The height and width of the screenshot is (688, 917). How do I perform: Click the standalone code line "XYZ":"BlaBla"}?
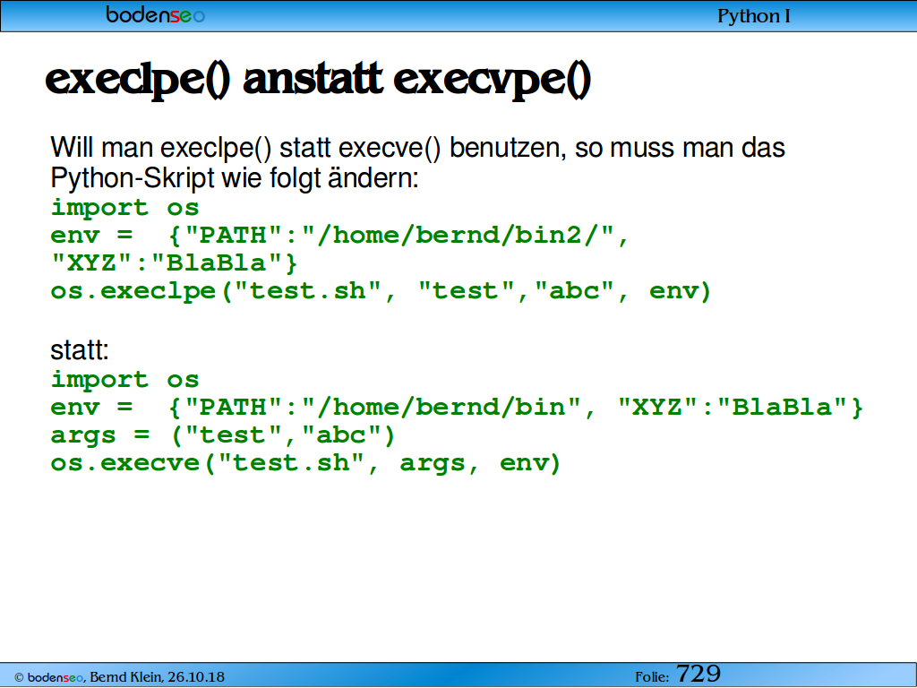pyautogui.click(x=175, y=262)
